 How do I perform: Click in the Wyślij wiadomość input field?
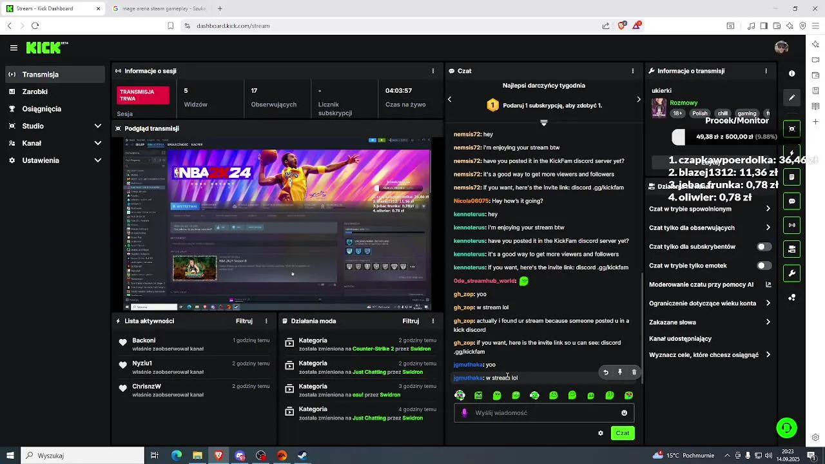pos(544,413)
